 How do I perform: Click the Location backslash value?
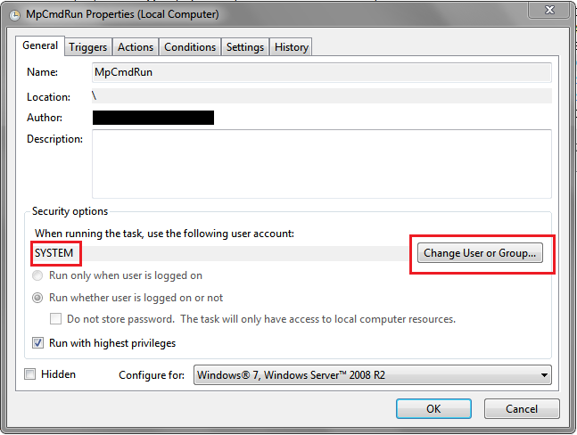click(95, 96)
